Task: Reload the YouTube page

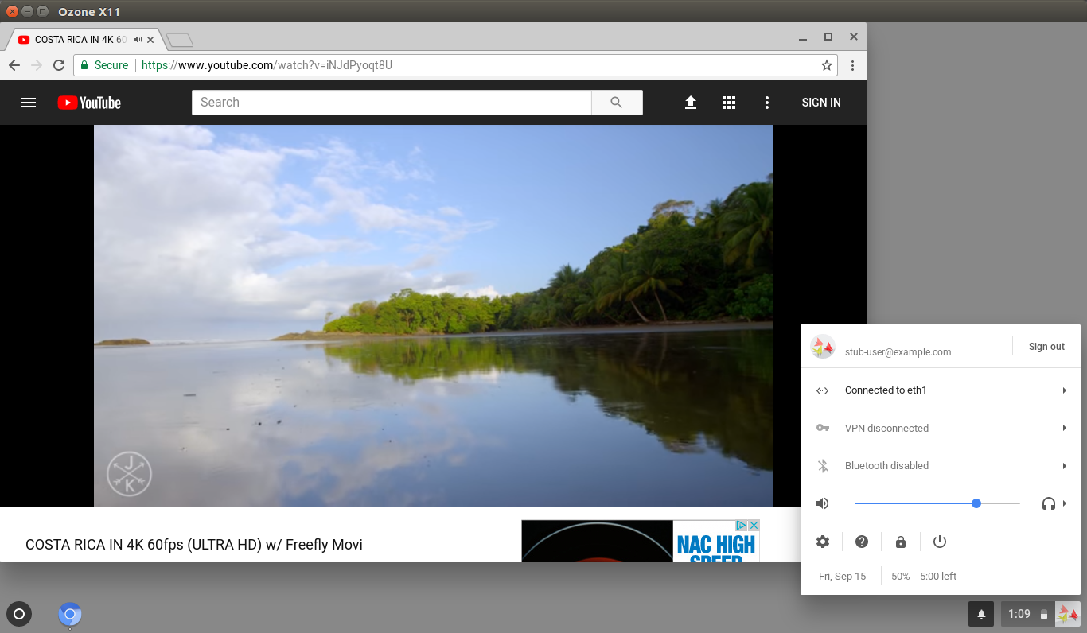Action: [x=59, y=65]
